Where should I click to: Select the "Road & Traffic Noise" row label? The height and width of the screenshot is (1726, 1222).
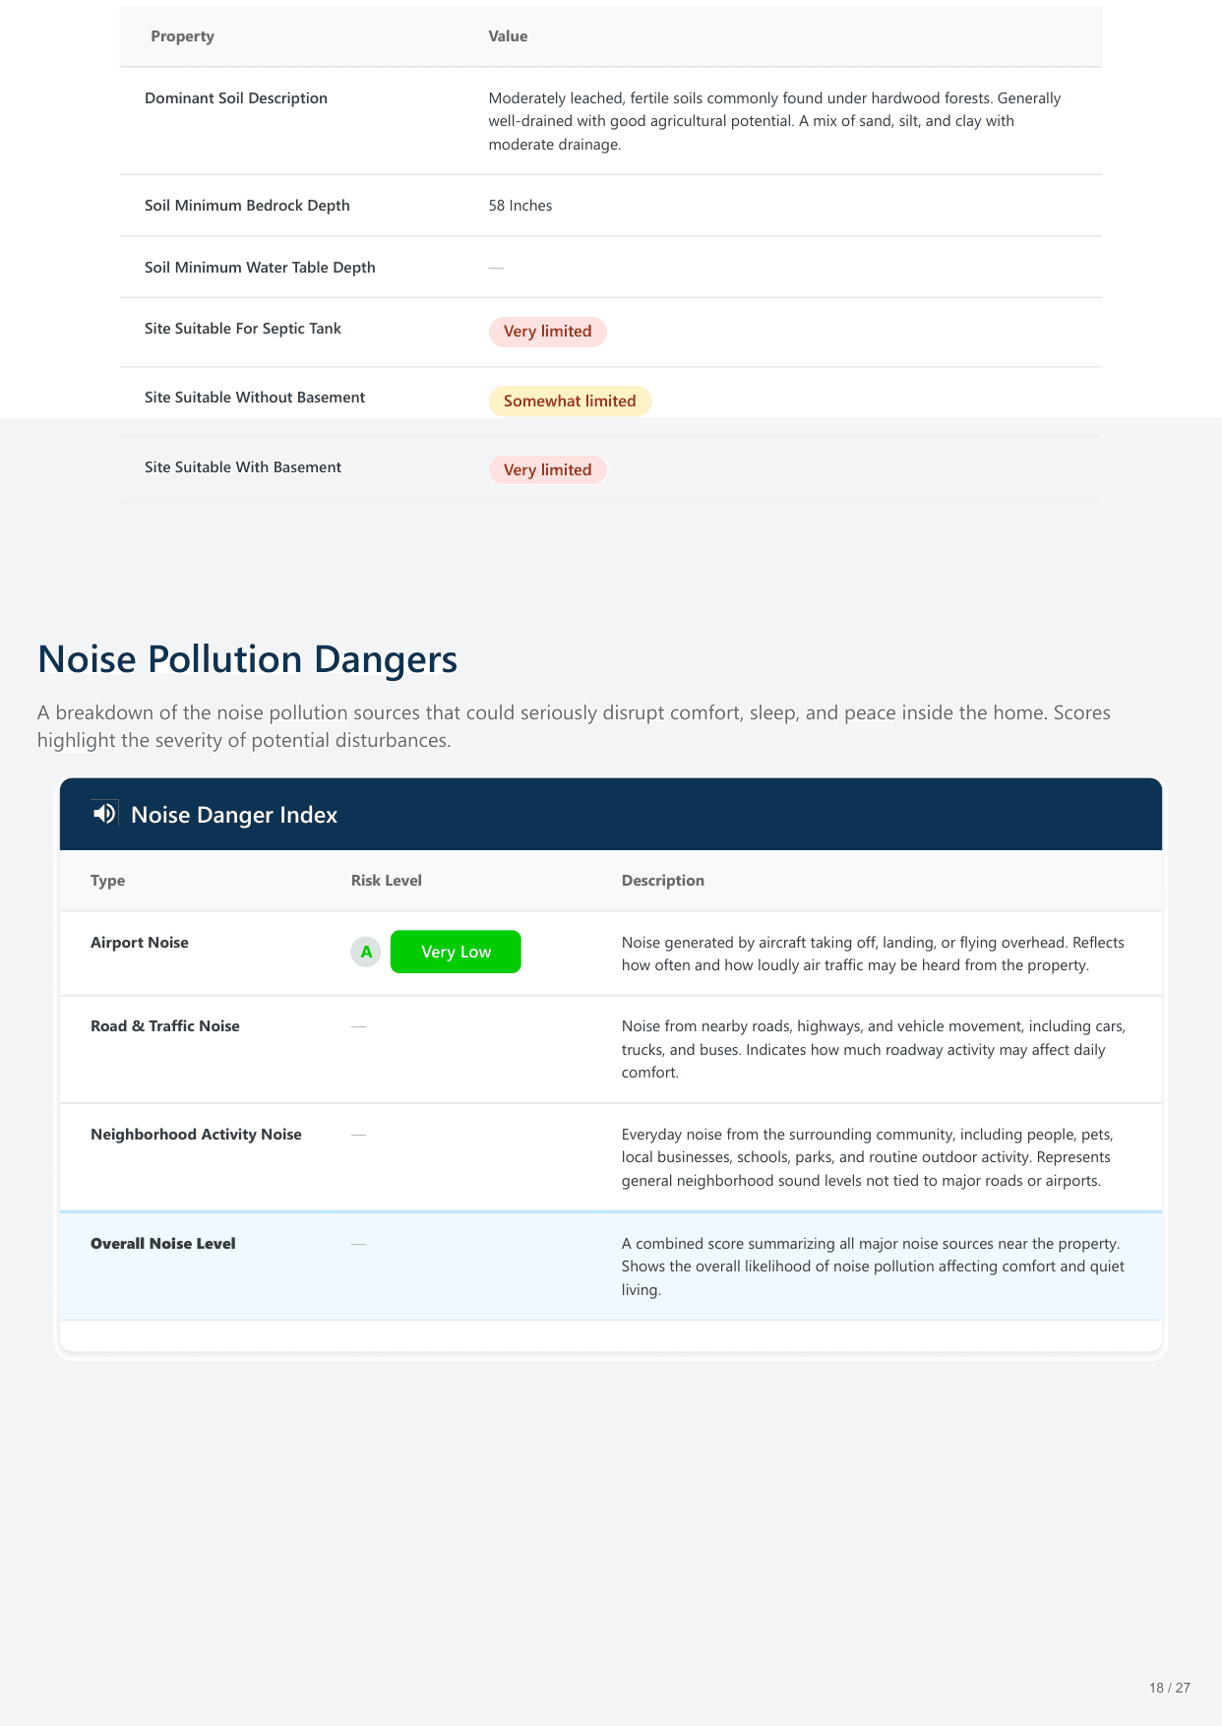pyautogui.click(x=165, y=1026)
